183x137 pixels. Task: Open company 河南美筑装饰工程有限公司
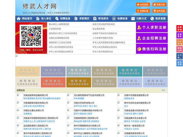click(86, 118)
